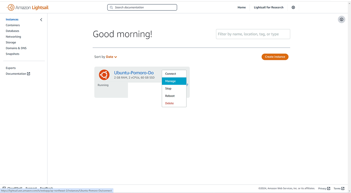The height and width of the screenshot is (193, 351).
Task: Go to Instances in the sidebar
Action: click(12, 19)
